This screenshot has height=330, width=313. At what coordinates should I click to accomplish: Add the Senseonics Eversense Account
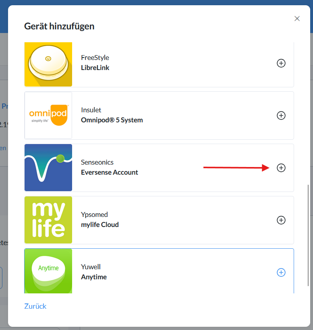click(x=281, y=168)
